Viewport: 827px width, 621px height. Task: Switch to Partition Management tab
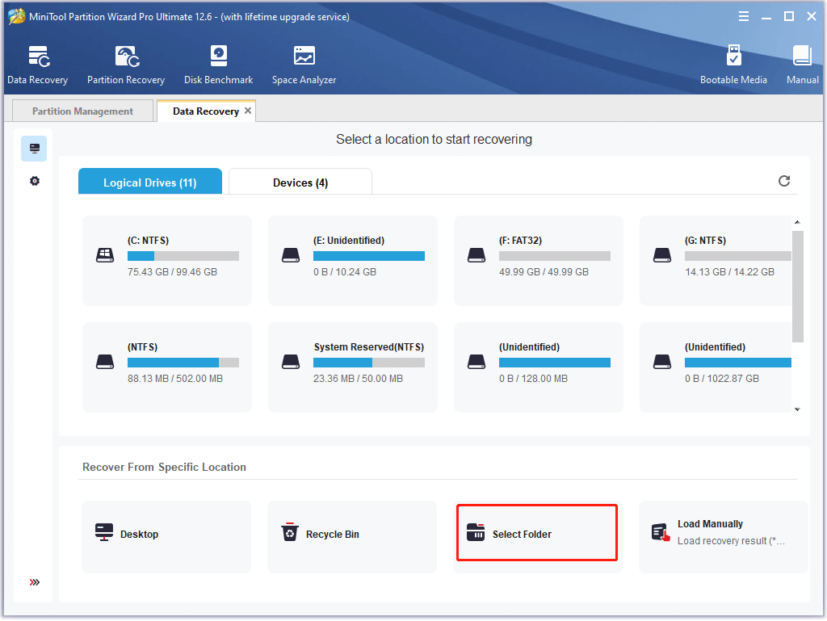[82, 111]
